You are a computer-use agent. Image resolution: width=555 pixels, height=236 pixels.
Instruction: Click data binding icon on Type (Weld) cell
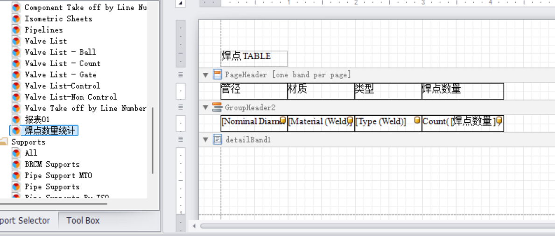(x=417, y=120)
